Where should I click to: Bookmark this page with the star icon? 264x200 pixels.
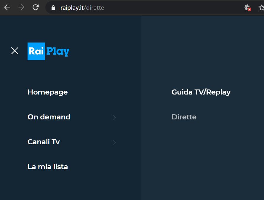pos(261,8)
